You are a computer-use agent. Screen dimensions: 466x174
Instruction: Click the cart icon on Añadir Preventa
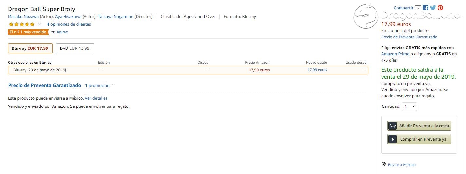click(x=392, y=126)
